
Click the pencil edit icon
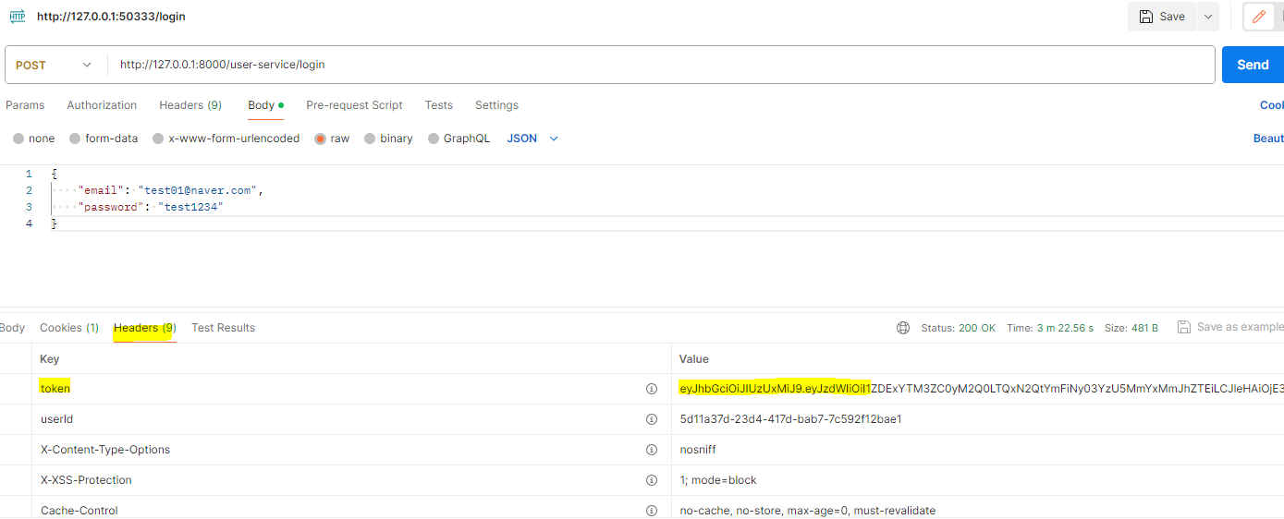point(1258,17)
